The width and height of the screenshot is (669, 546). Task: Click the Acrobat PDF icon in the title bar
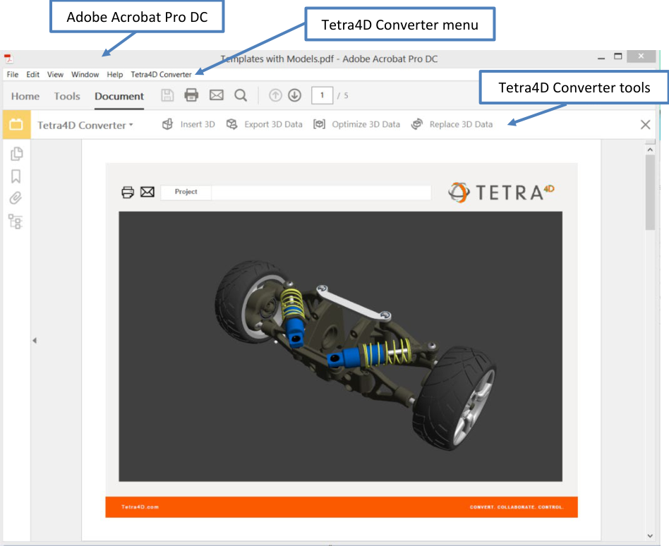[8, 59]
